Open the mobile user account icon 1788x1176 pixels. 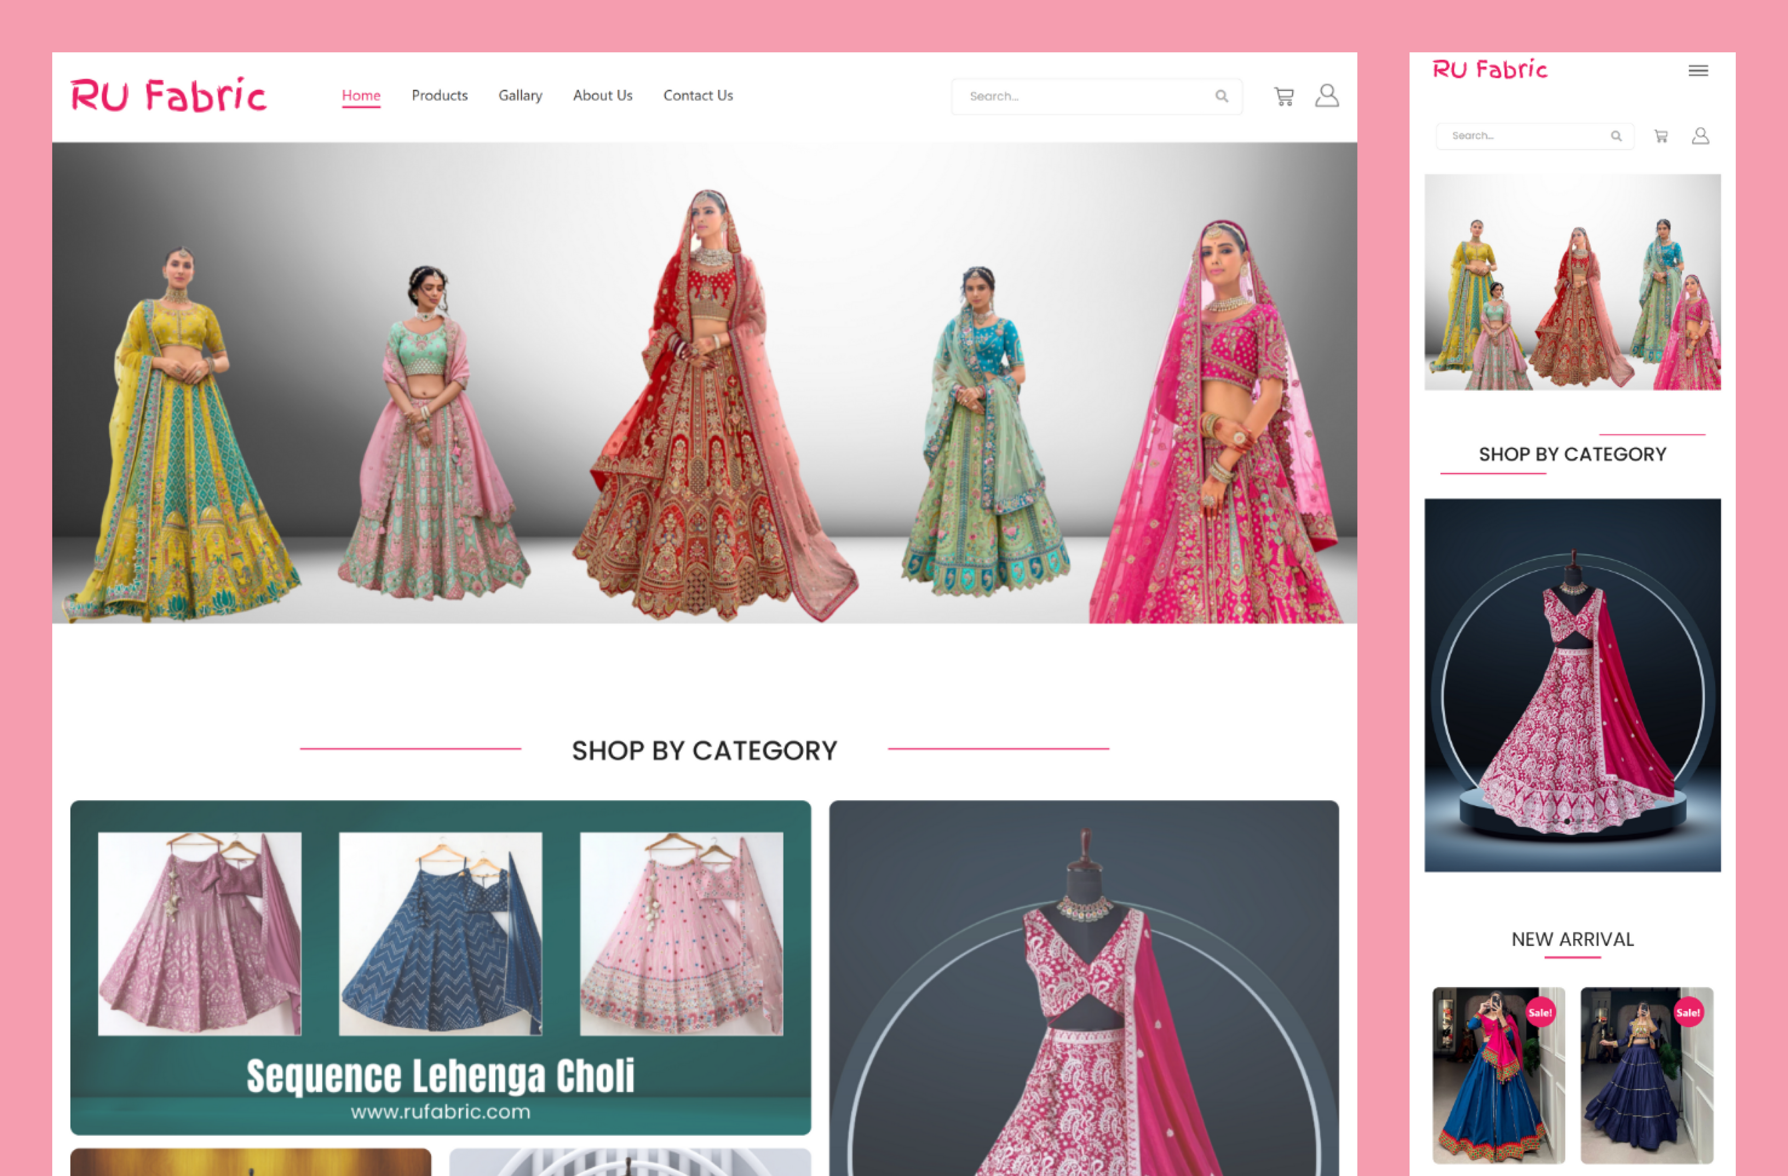(x=1700, y=136)
